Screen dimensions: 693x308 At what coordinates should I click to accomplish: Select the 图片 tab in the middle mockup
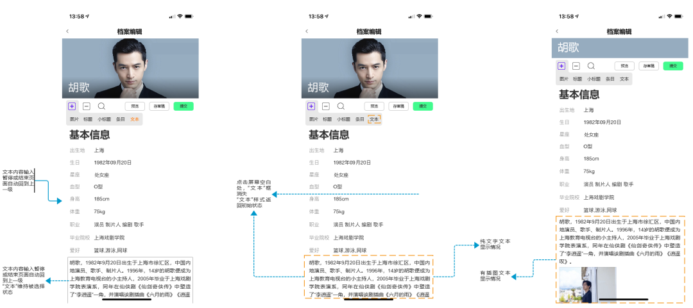click(313, 120)
